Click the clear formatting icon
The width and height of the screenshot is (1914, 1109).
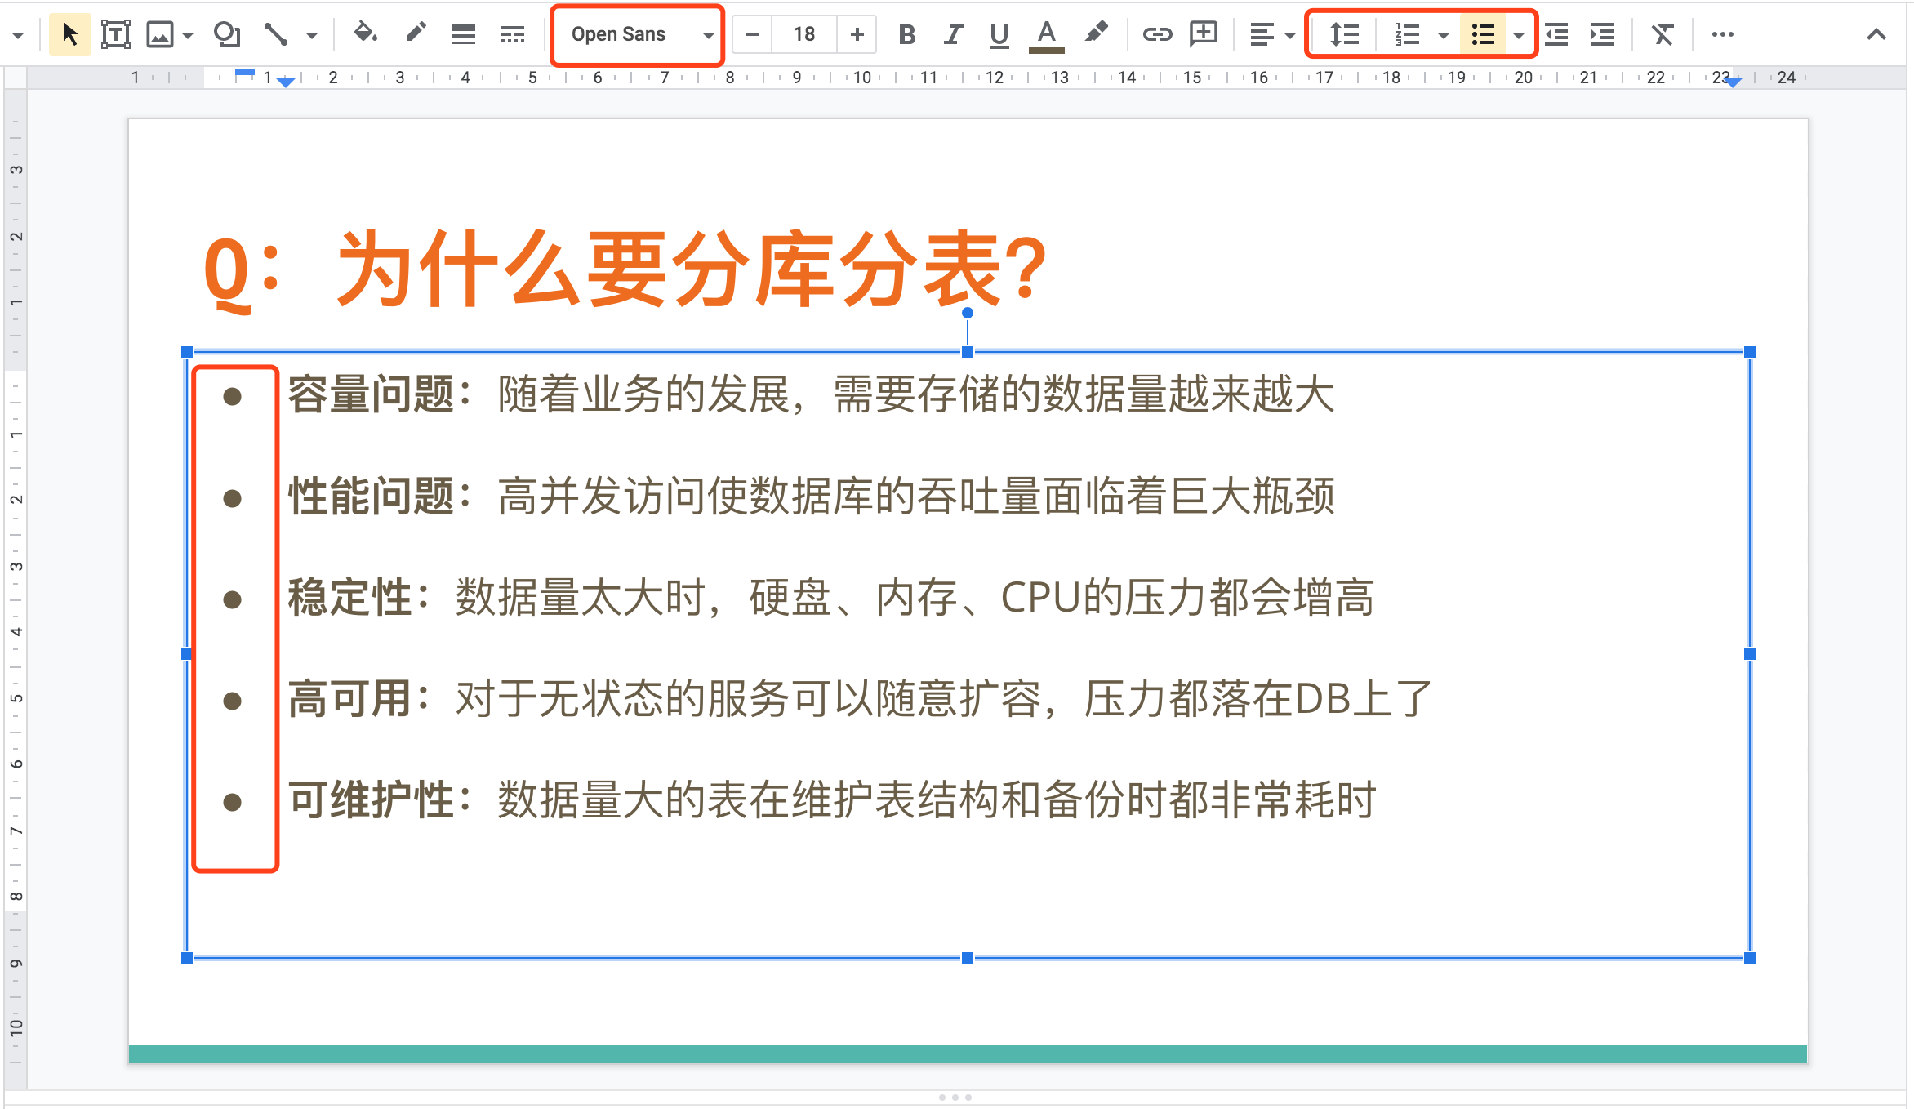[x=1663, y=34]
